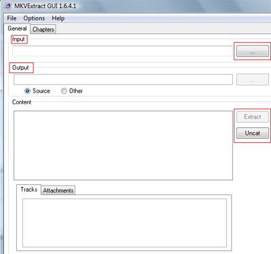271x254 pixels.
Task: Browse for the output folder
Action: [x=253, y=79]
